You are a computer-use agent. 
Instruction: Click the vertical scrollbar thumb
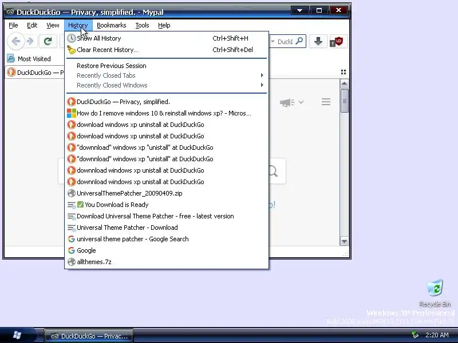pos(345,101)
